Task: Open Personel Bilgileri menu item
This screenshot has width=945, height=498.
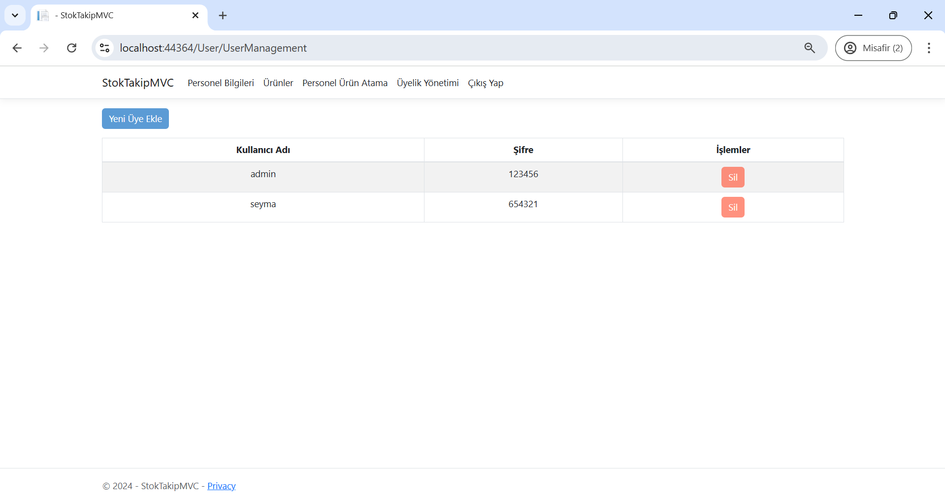Action: [x=221, y=83]
